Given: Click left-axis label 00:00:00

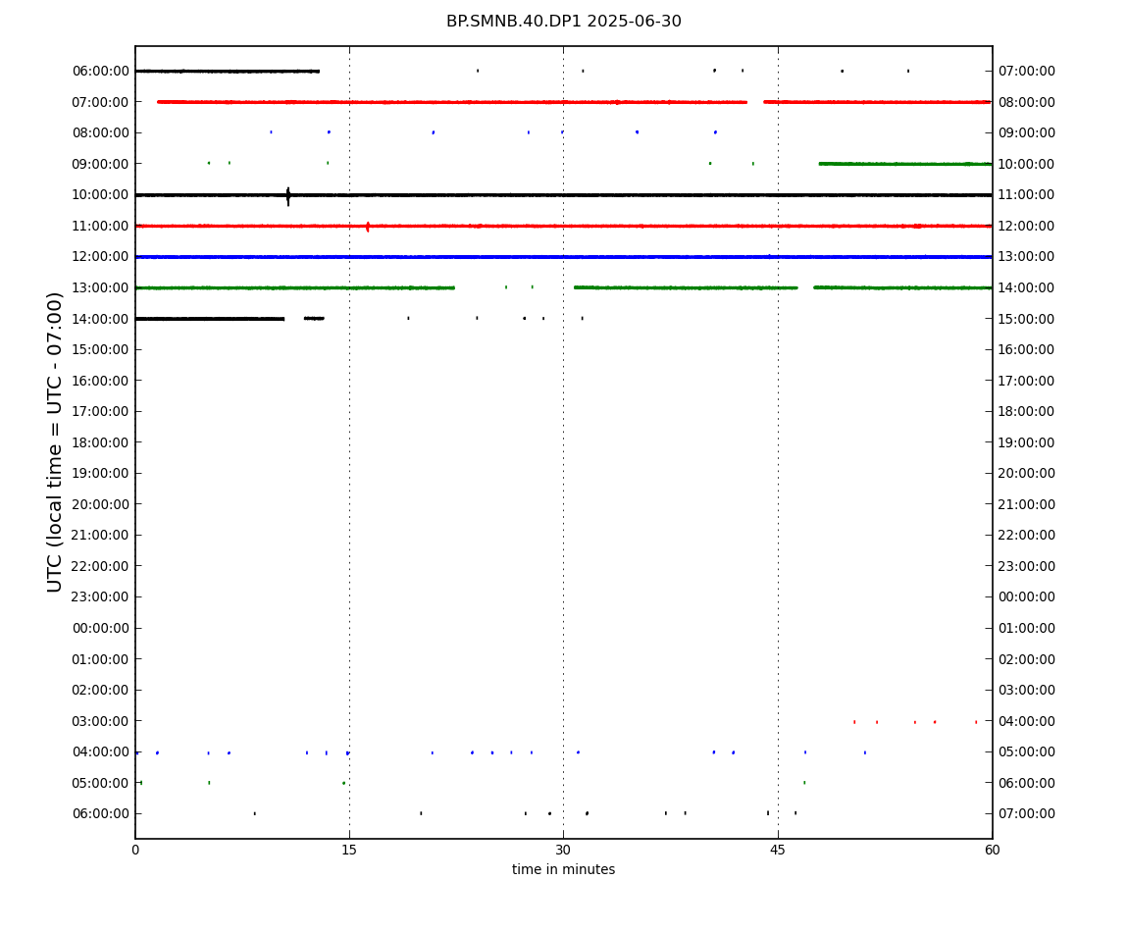Looking at the screenshot, I should click(101, 628).
